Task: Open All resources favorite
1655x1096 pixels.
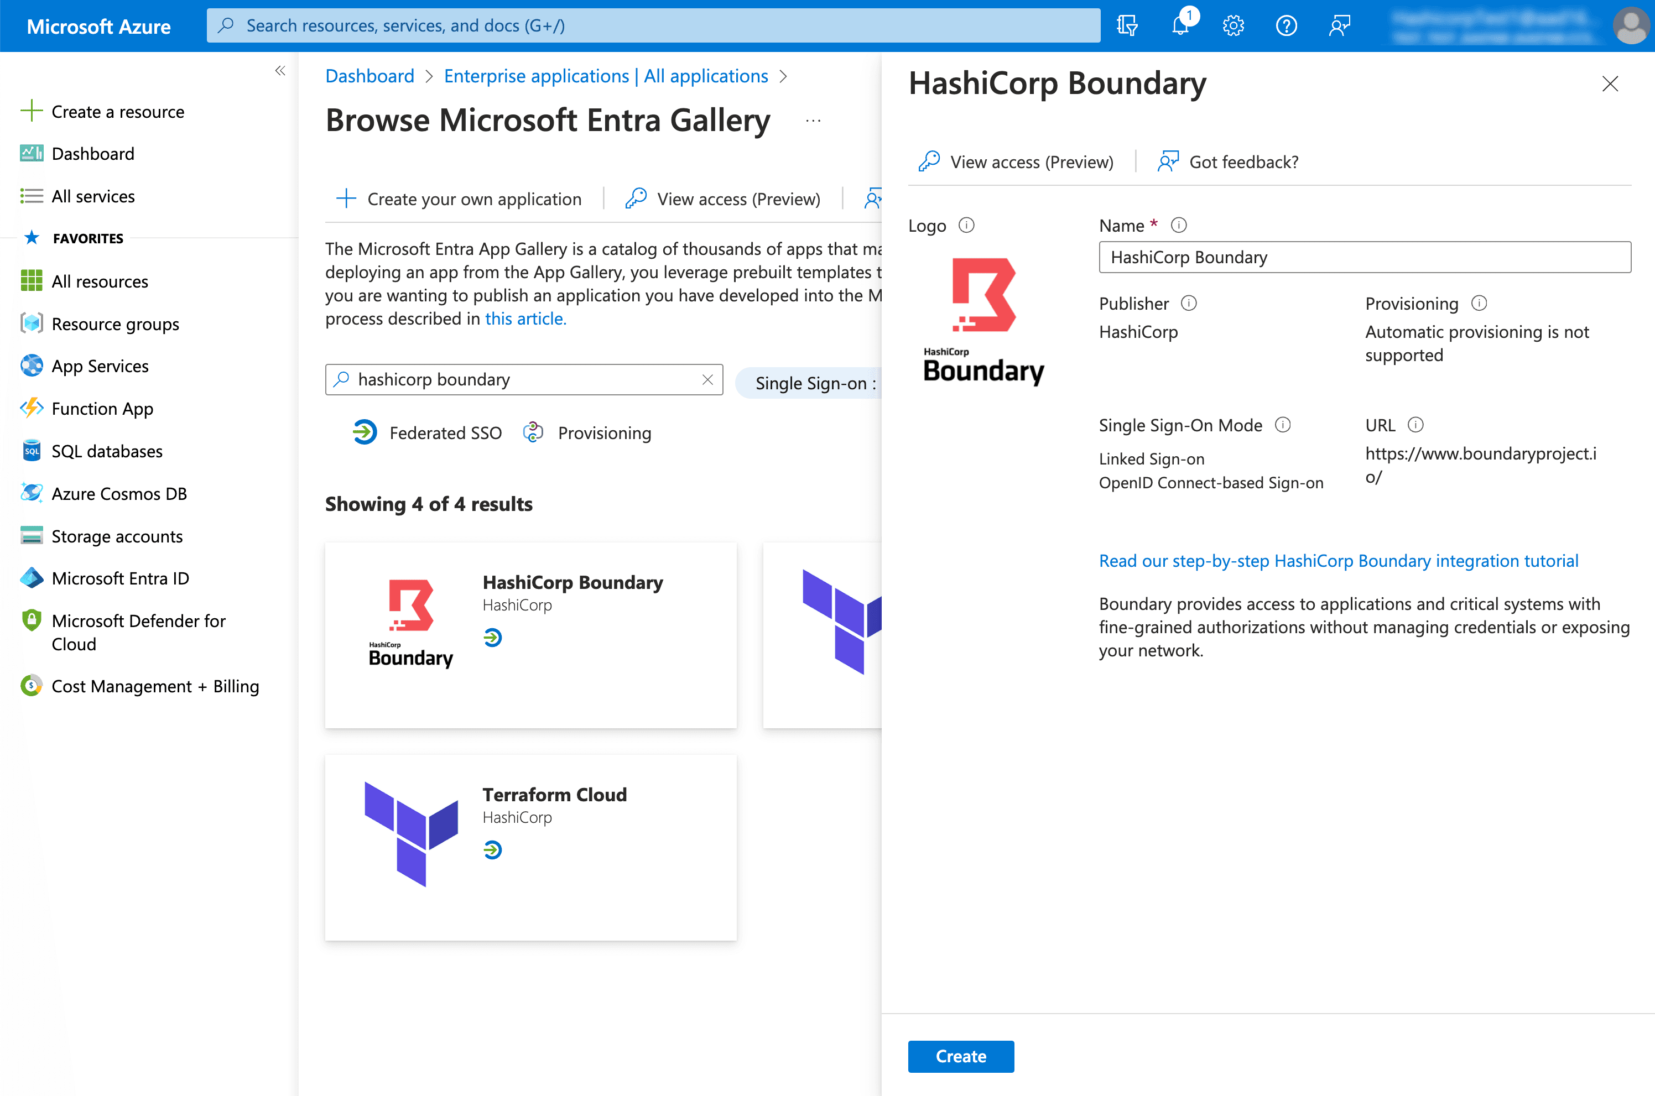Action: [99, 281]
